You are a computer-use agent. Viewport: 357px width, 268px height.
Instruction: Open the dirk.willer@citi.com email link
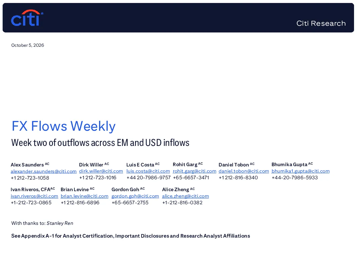(x=101, y=171)
